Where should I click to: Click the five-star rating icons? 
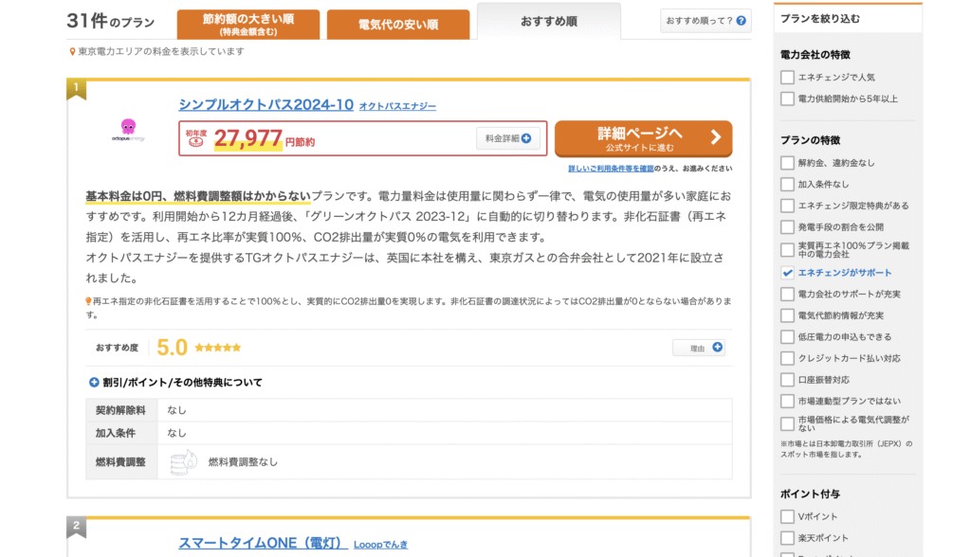click(217, 348)
